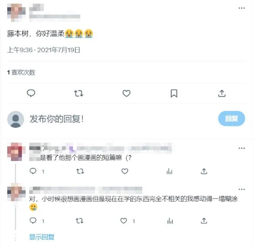Click the main tweet author's avatar
The height and width of the screenshot is (244, 253).
[16, 13]
